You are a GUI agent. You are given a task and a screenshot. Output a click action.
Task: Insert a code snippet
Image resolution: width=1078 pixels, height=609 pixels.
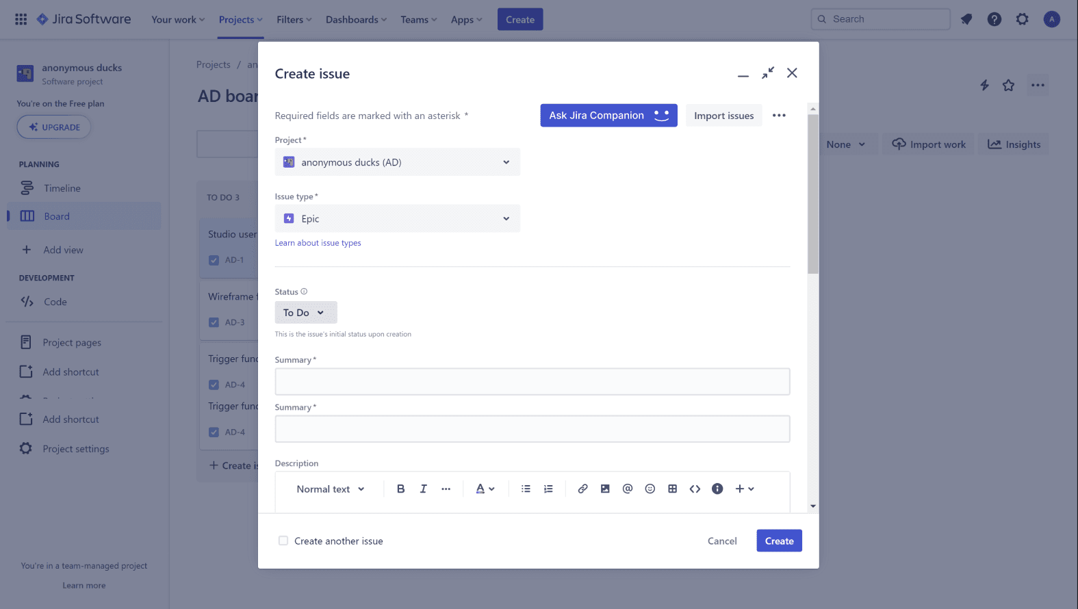[695, 489]
